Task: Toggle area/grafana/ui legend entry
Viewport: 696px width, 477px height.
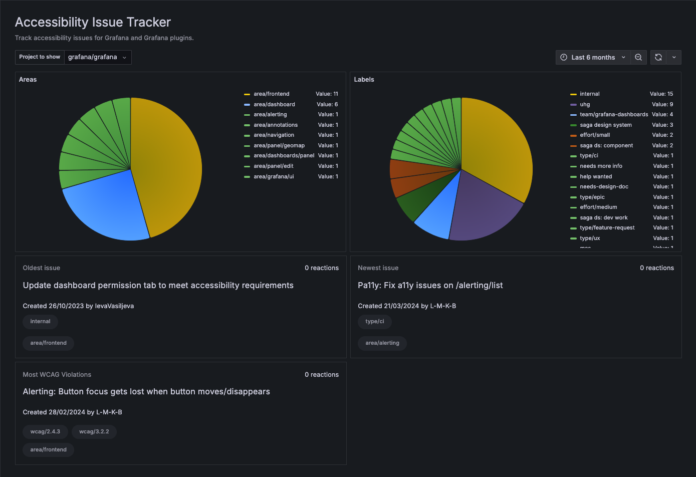Action: [274, 176]
